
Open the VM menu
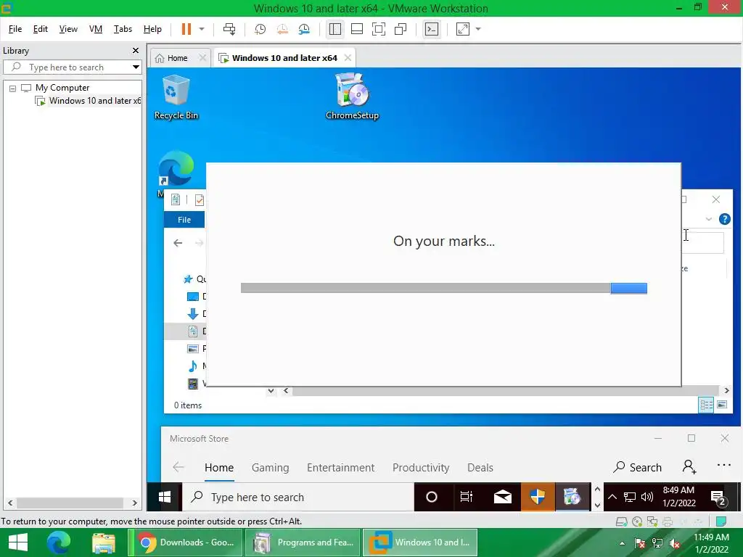coord(96,29)
